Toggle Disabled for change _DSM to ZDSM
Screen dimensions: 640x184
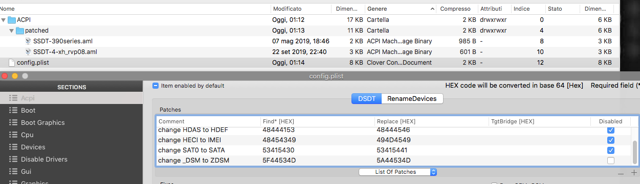(611, 161)
